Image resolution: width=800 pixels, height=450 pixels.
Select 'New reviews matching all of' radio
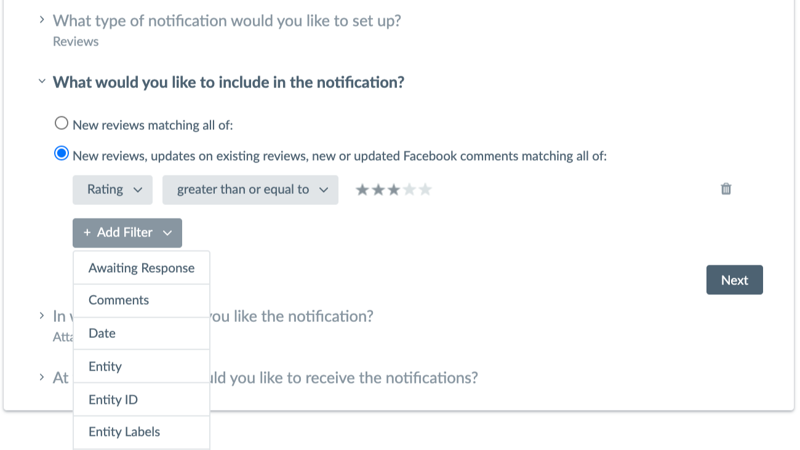pos(62,123)
